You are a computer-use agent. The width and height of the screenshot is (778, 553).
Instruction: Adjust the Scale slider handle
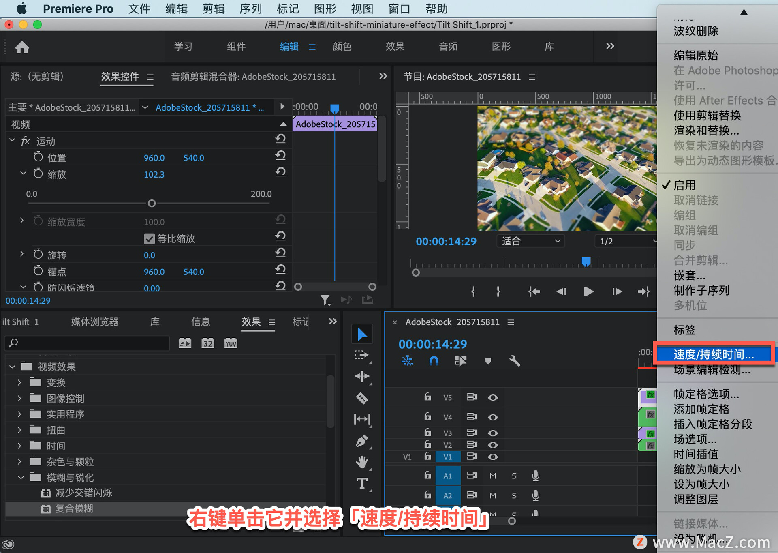[x=152, y=203]
